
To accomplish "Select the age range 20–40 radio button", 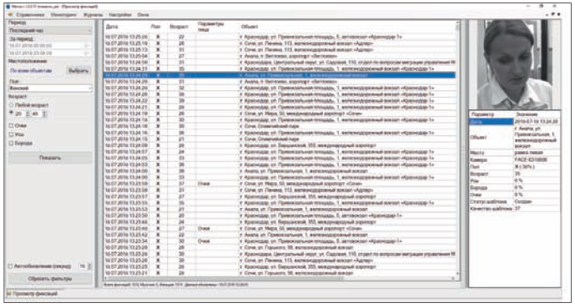I will click(12, 114).
